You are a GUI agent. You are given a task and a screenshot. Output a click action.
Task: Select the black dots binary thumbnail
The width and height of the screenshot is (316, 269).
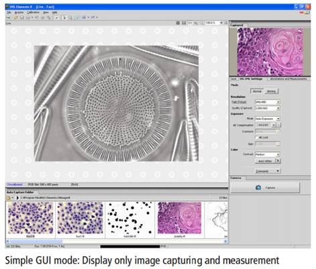(130, 218)
